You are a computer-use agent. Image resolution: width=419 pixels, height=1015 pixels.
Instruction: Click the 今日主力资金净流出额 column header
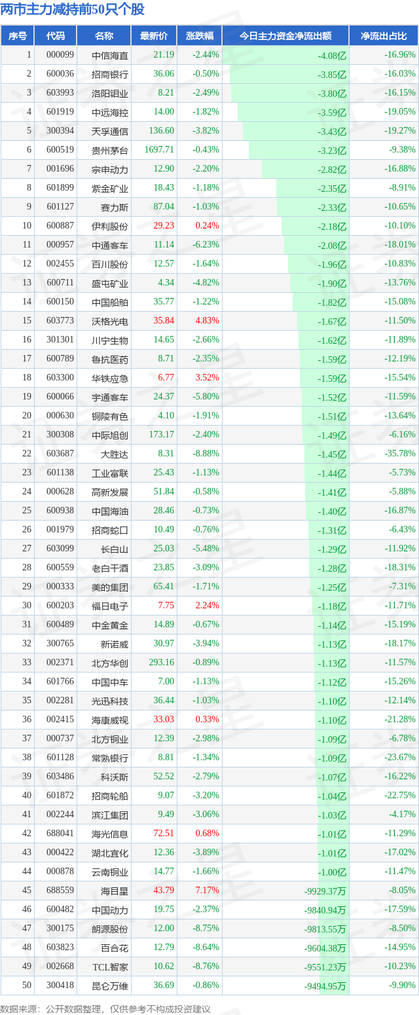tap(285, 36)
